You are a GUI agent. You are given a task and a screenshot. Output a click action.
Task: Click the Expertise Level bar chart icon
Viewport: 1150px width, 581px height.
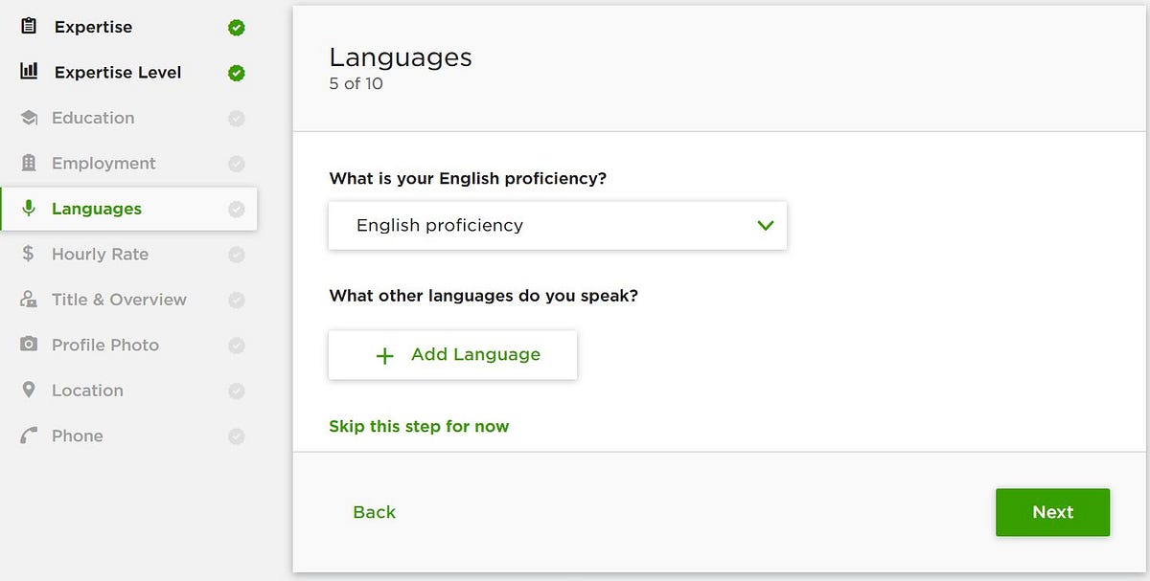(29, 72)
